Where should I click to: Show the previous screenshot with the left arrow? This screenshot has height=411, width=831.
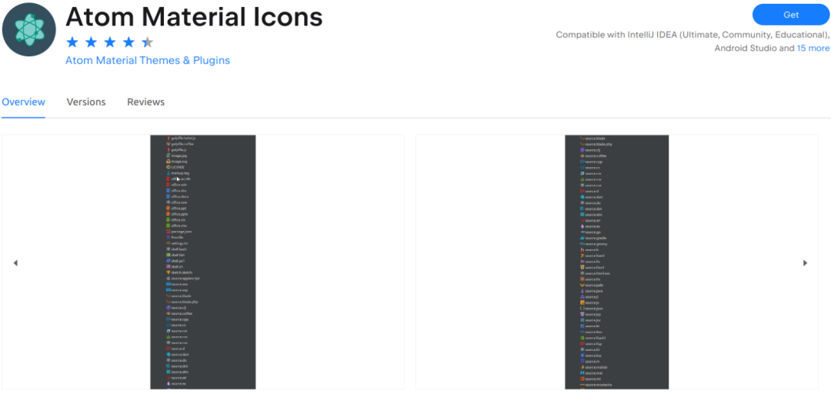(x=15, y=262)
